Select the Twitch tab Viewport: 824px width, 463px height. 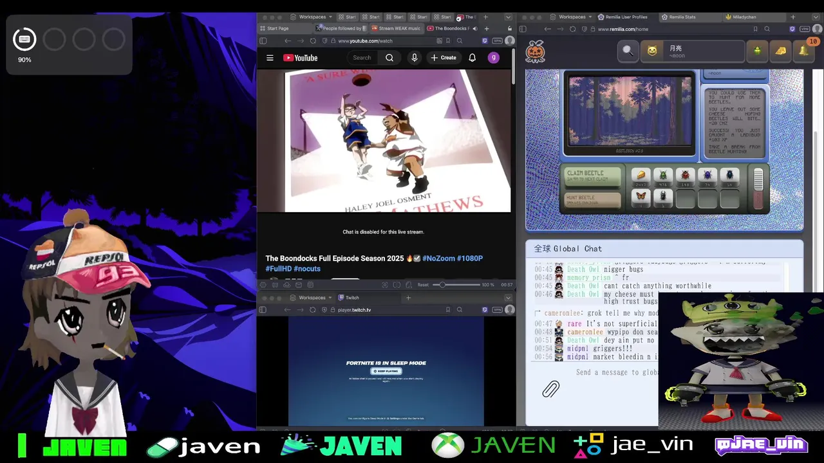pos(368,298)
